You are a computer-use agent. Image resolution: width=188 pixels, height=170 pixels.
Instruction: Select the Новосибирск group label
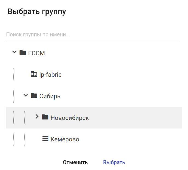point(70,118)
